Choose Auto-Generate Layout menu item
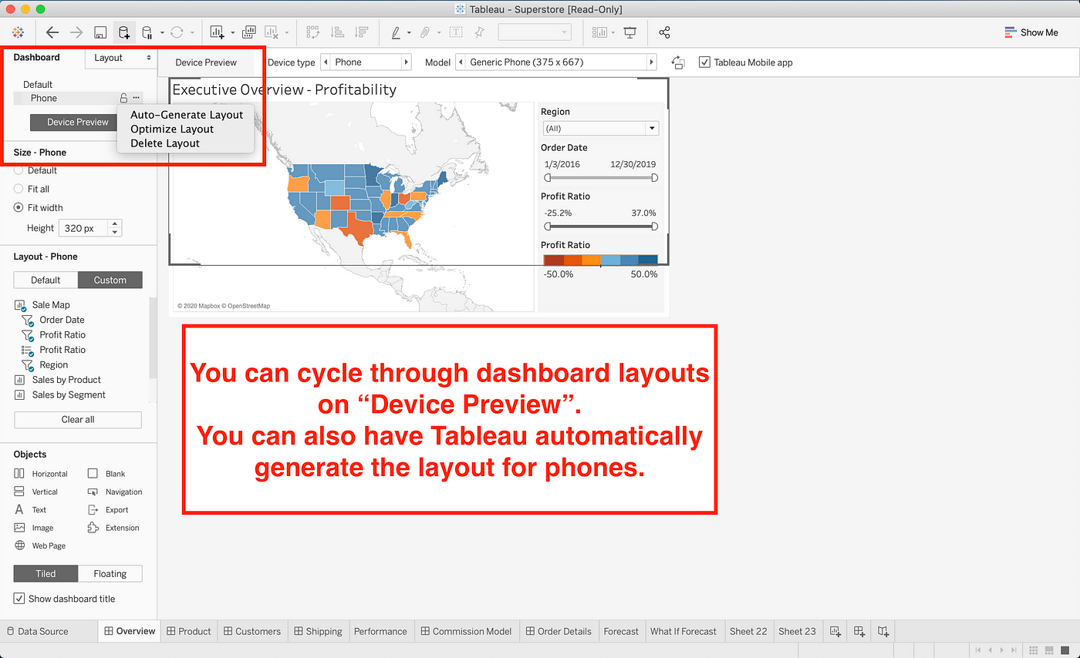 (187, 115)
